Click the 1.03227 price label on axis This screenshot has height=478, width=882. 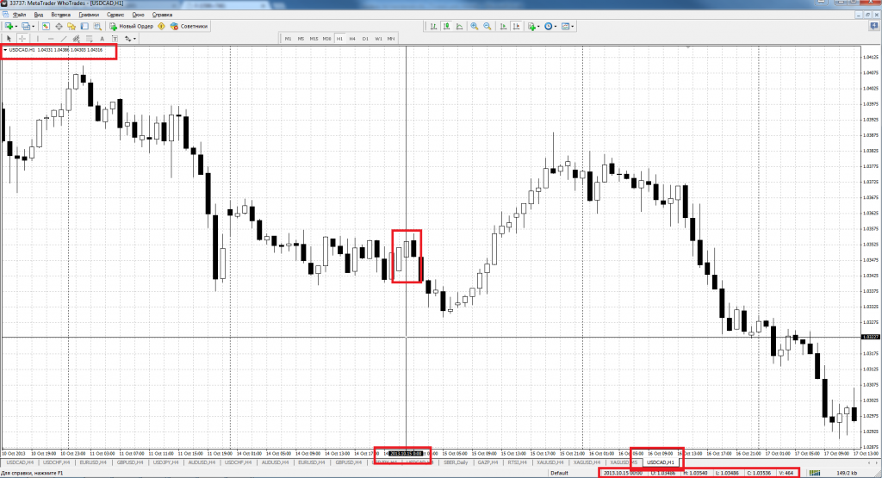pos(870,337)
